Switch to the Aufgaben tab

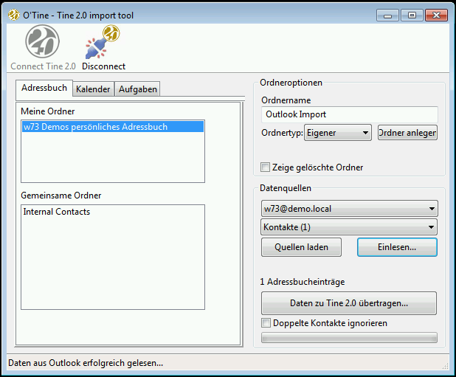point(138,89)
